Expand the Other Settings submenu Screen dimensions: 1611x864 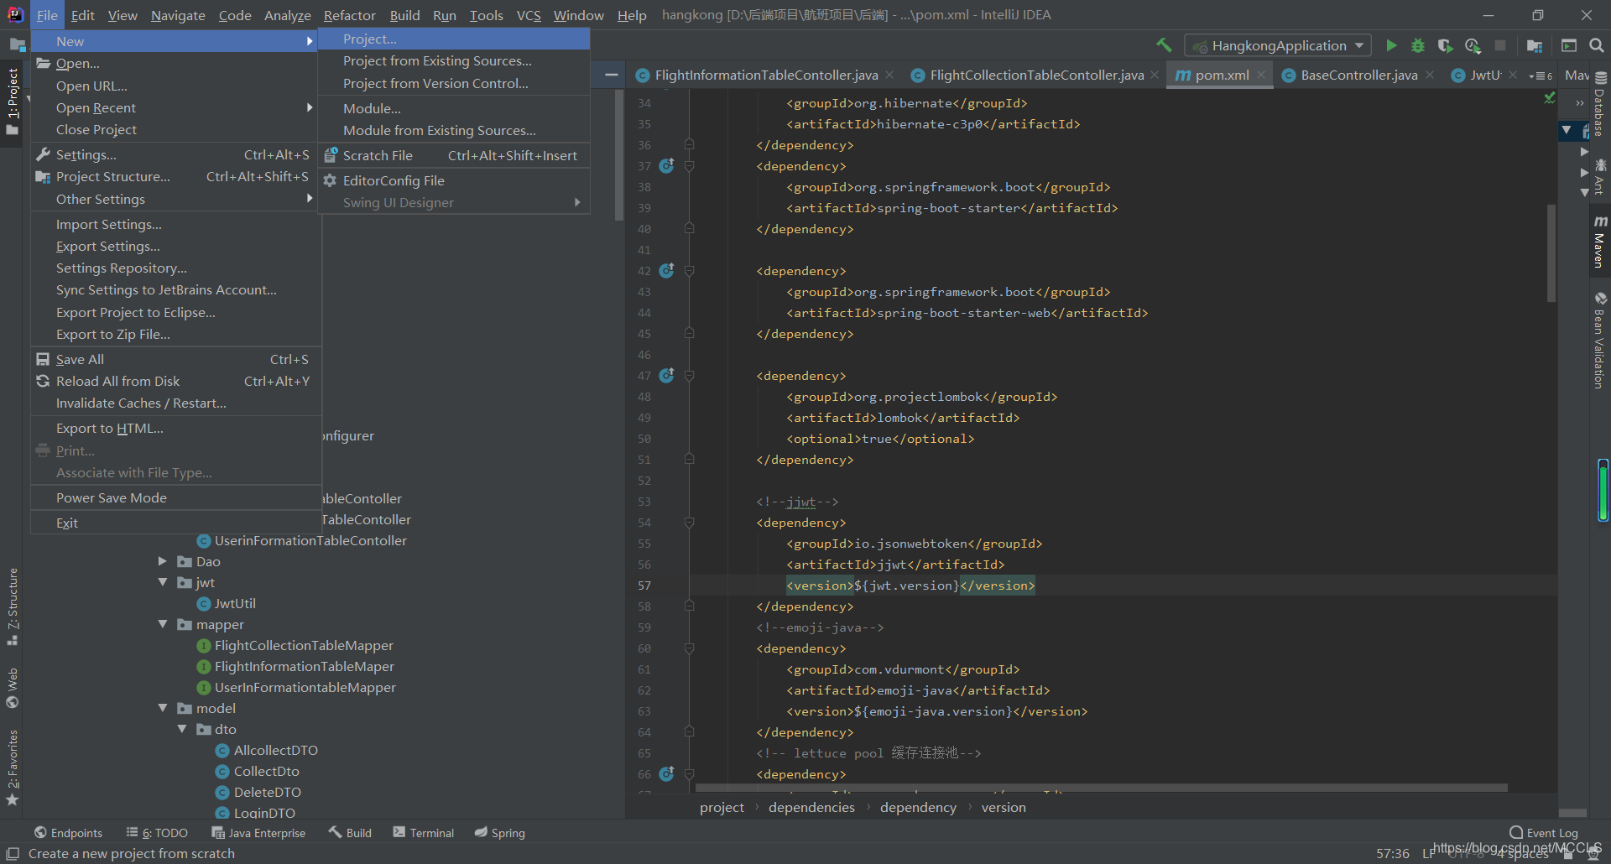[176, 200]
